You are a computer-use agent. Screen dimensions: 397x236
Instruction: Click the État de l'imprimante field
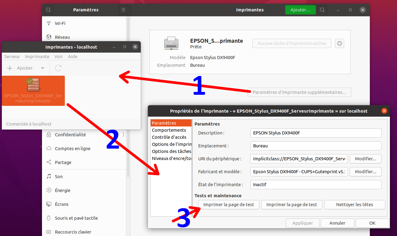pyautogui.click(x=316, y=185)
